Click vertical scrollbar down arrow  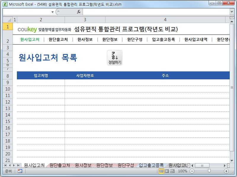pyautogui.click(x=232, y=161)
